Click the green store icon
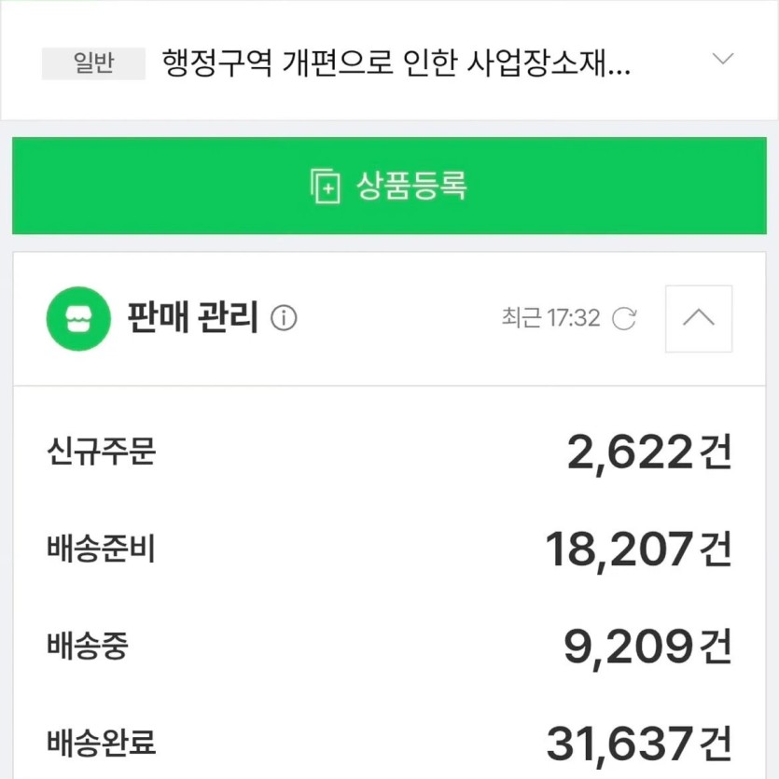The width and height of the screenshot is (779, 779). (78, 318)
